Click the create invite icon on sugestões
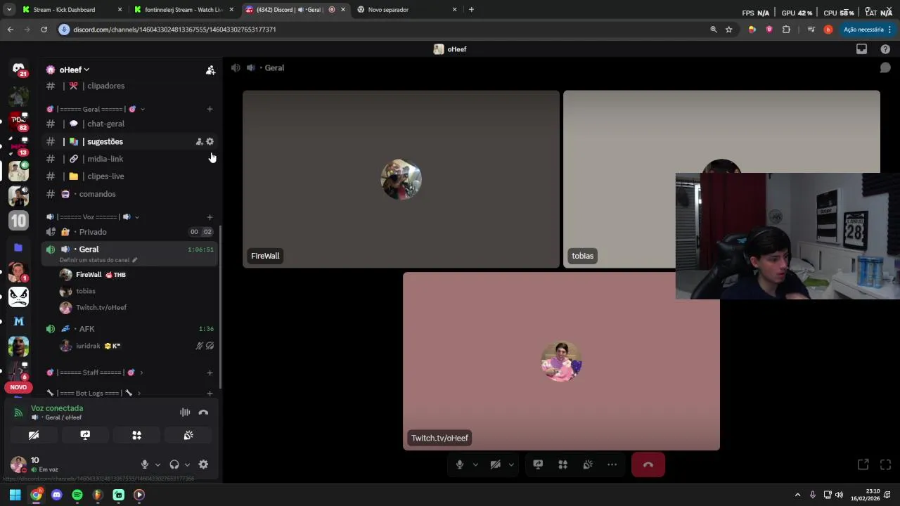900x506 pixels. pyautogui.click(x=199, y=141)
